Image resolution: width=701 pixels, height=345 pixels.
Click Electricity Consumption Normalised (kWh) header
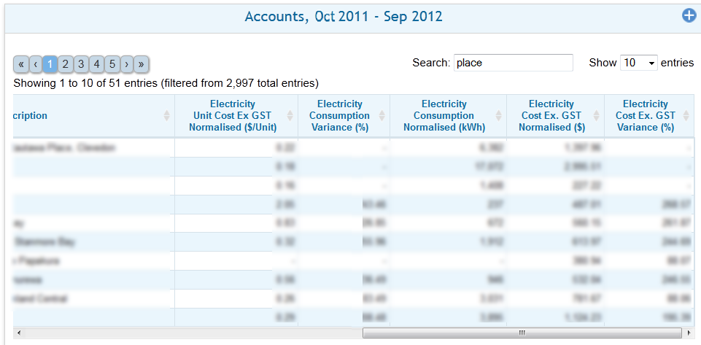tap(443, 116)
